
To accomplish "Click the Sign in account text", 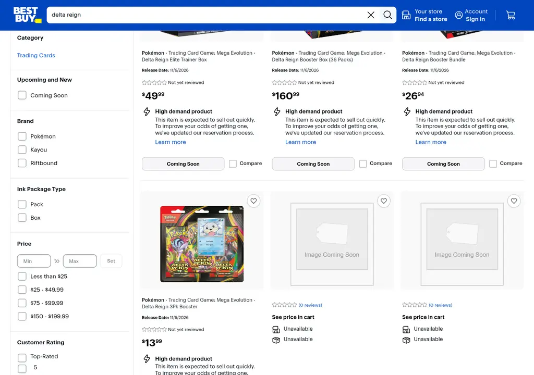I will tap(475, 19).
